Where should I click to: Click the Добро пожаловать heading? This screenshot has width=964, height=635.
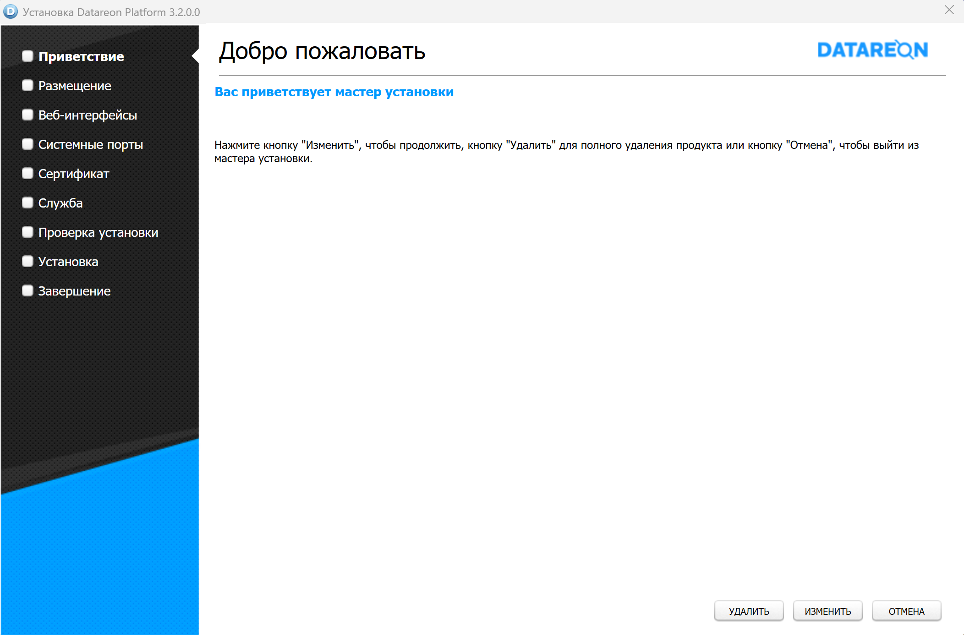coord(322,51)
